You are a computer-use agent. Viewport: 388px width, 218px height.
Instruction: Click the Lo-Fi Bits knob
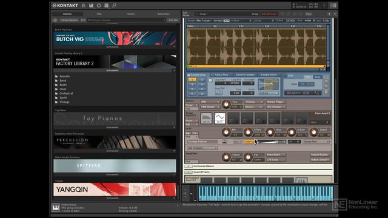coord(226,133)
